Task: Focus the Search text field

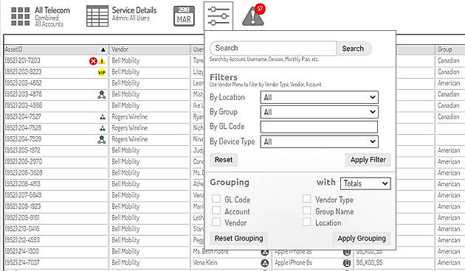Action: coord(273,48)
